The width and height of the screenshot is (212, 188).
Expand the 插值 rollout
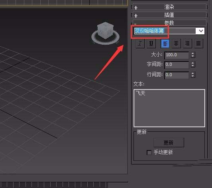tap(169, 15)
